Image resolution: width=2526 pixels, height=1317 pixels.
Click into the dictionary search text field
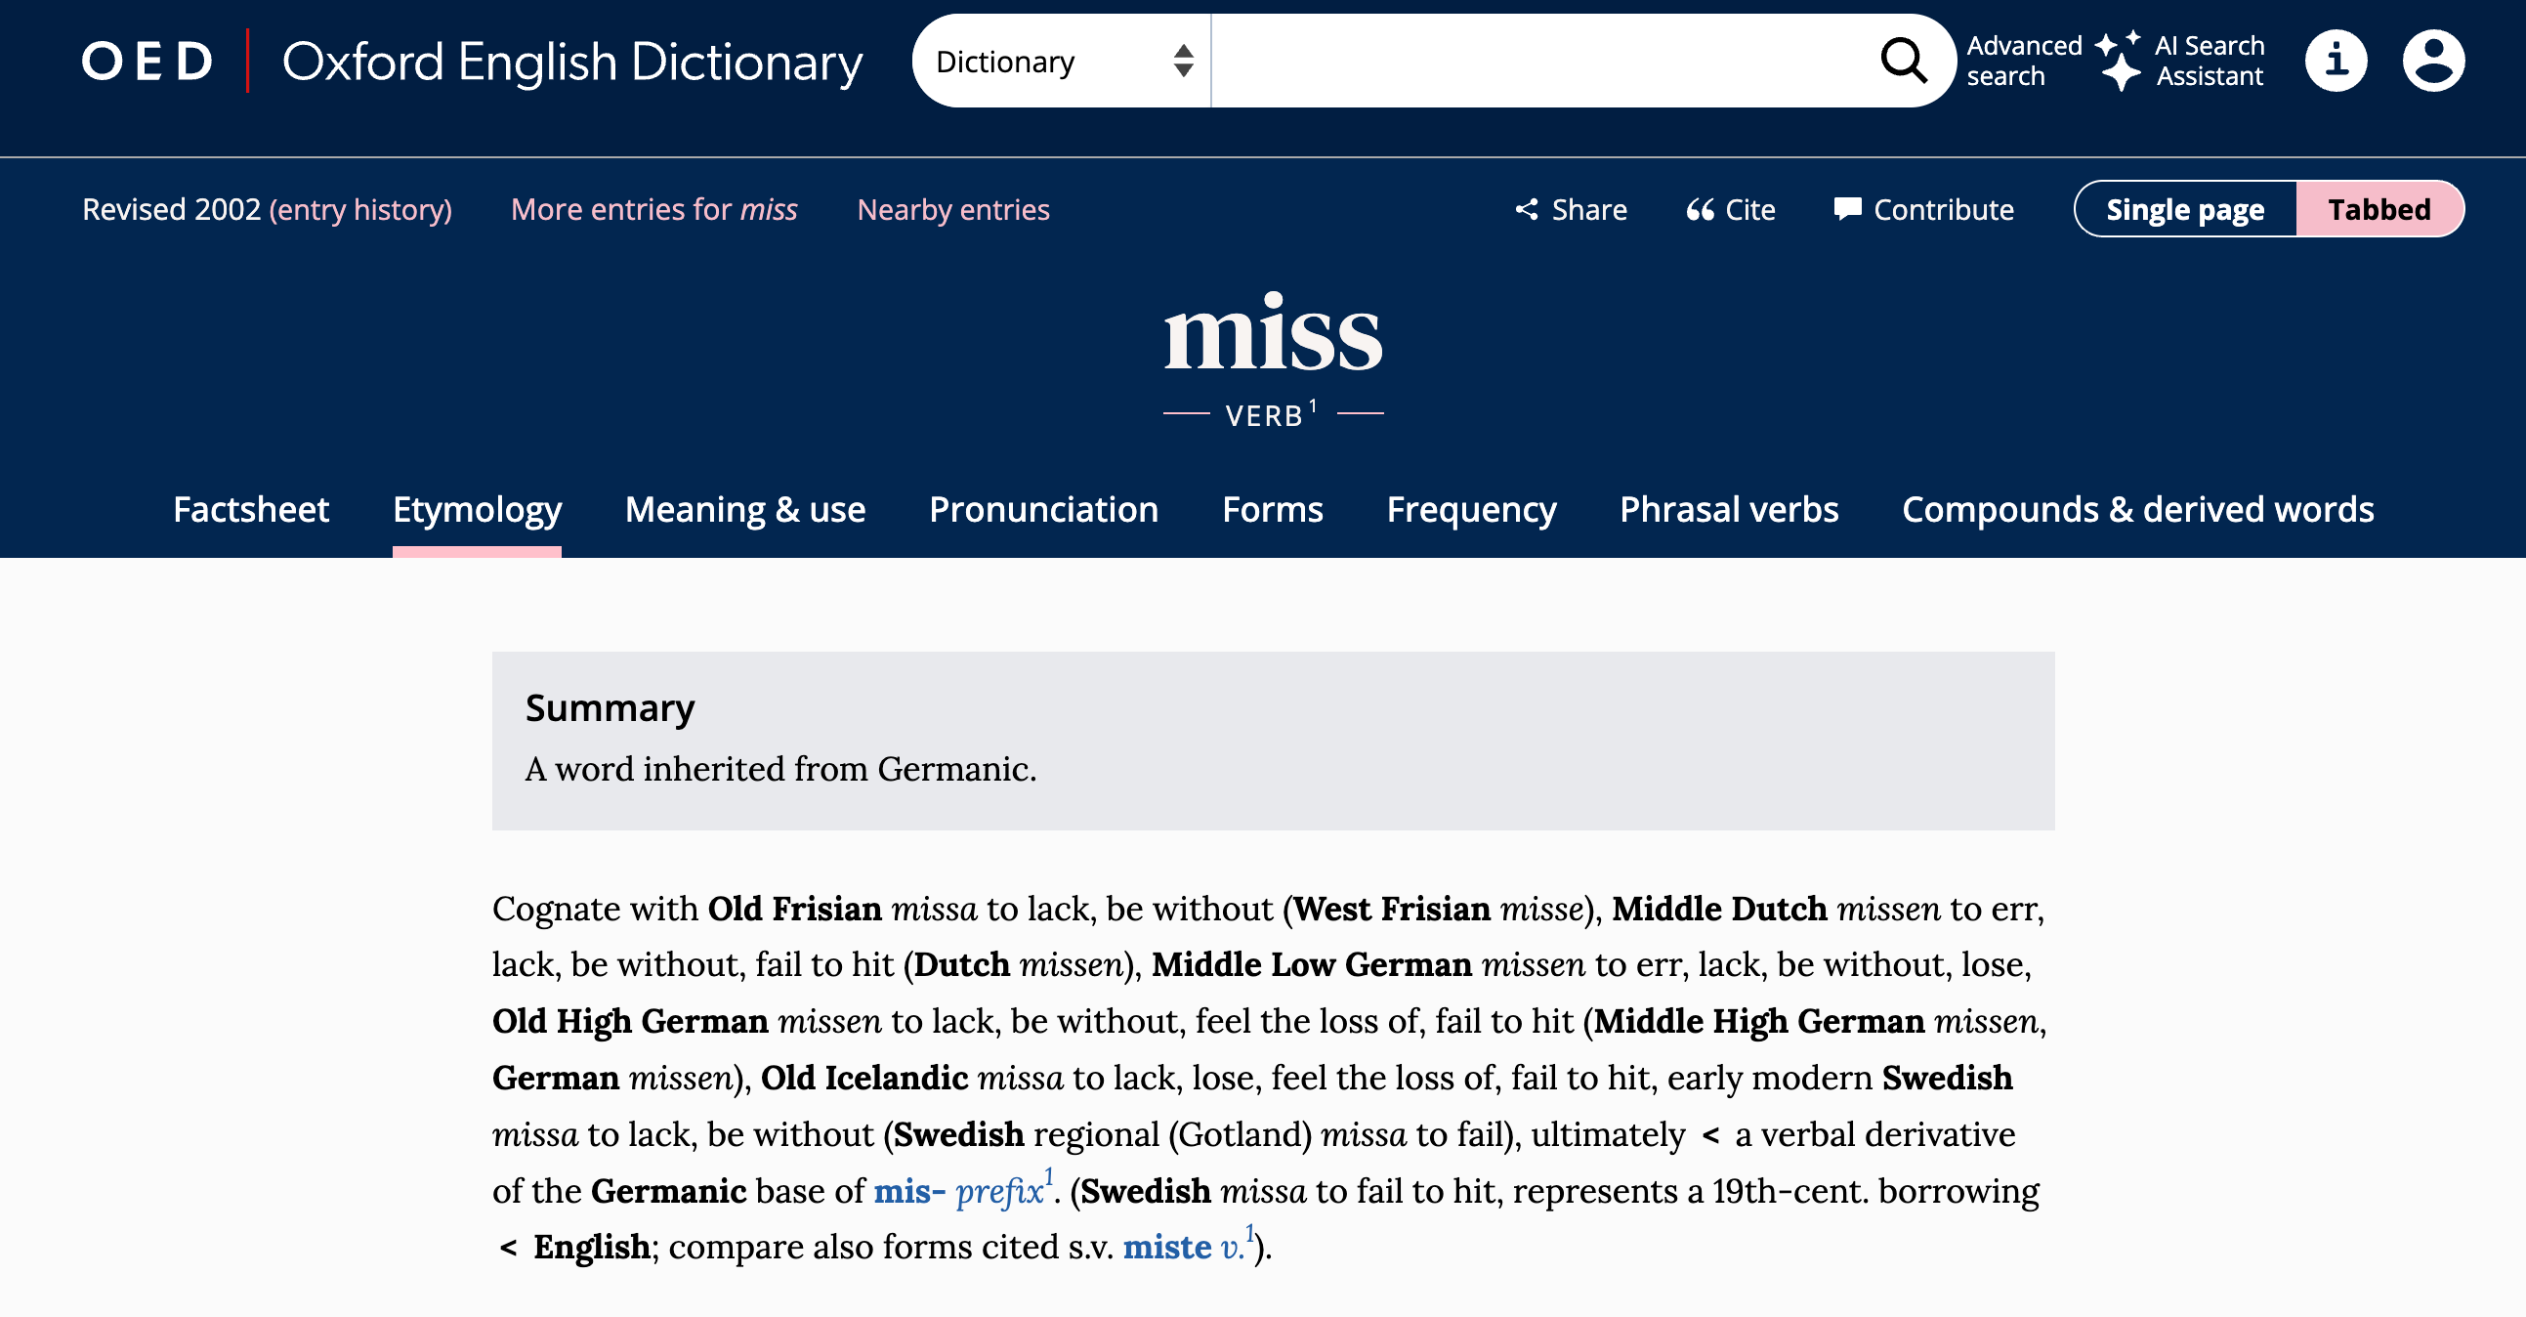(1539, 61)
